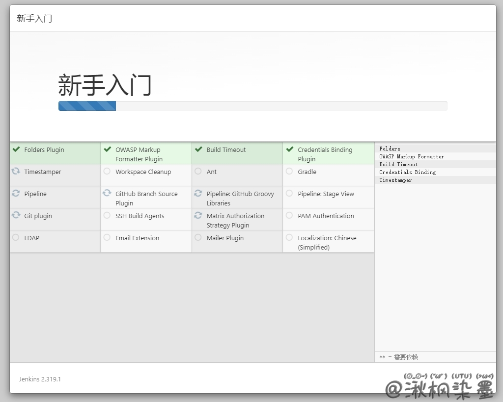The image size is (503, 402).
Task: Click the empty circle next to Mailer Plugin
Action: click(x=198, y=238)
